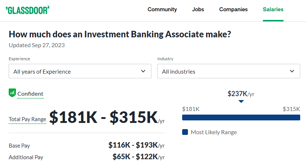The width and height of the screenshot is (306, 165).
Task: Open the Companies nav item
Action: pos(234,9)
